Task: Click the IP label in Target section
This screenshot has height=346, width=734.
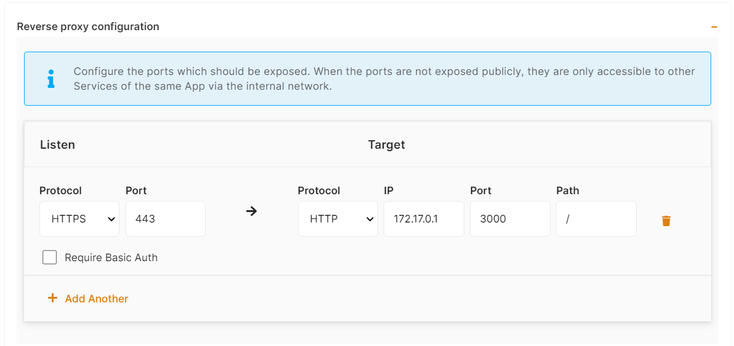Action: (x=389, y=191)
